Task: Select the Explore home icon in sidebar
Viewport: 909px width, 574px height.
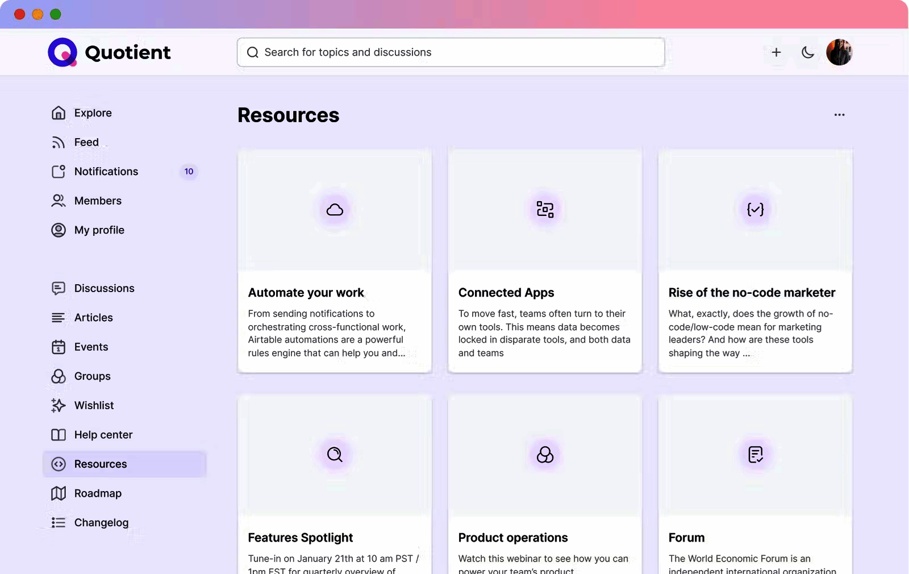Action: coord(59,113)
